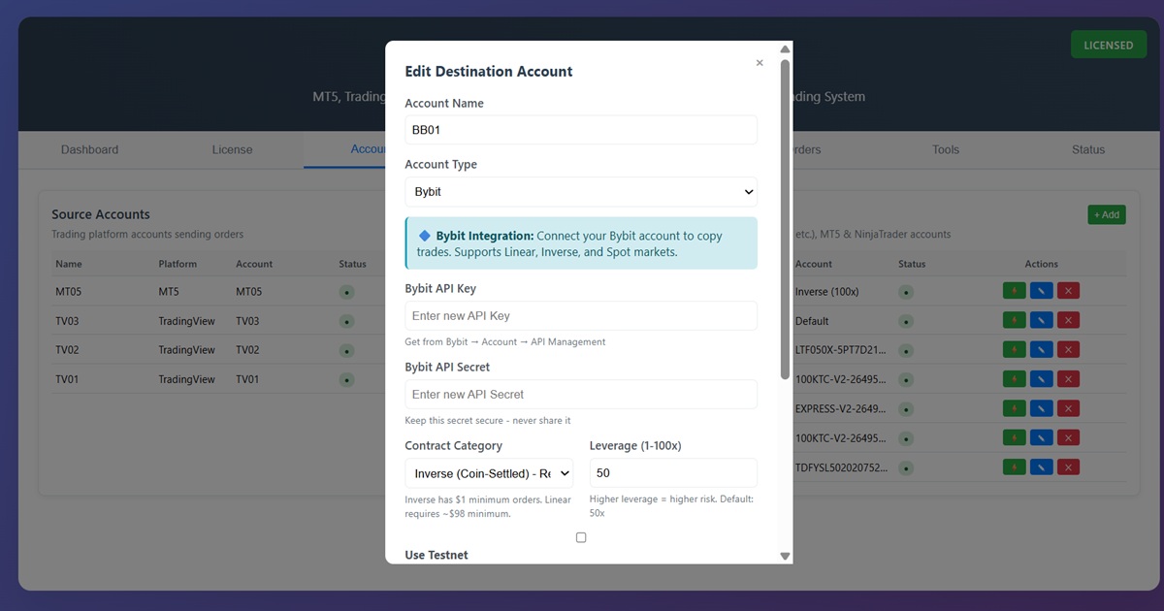Click the status dot for source TV03
This screenshot has width=1164, height=611.
pos(347,321)
